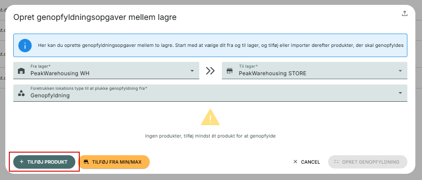Expand the Fra lager dropdown arrow
This screenshot has height=180, width=422.
tap(192, 71)
